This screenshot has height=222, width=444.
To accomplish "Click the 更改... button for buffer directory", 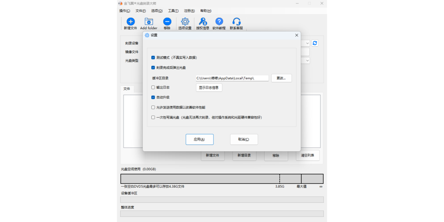I will pyautogui.click(x=281, y=78).
